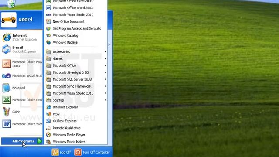Expand the Accessories submenu arrow
This screenshot has width=279, height=157.
pos(105,51)
